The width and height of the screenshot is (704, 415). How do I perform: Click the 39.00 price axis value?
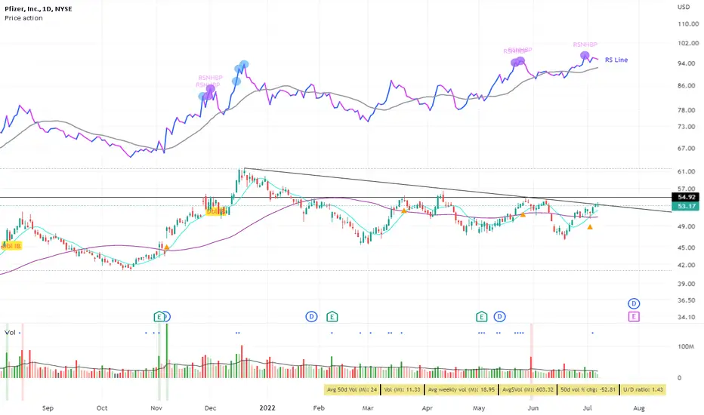click(x=687, y=284)
